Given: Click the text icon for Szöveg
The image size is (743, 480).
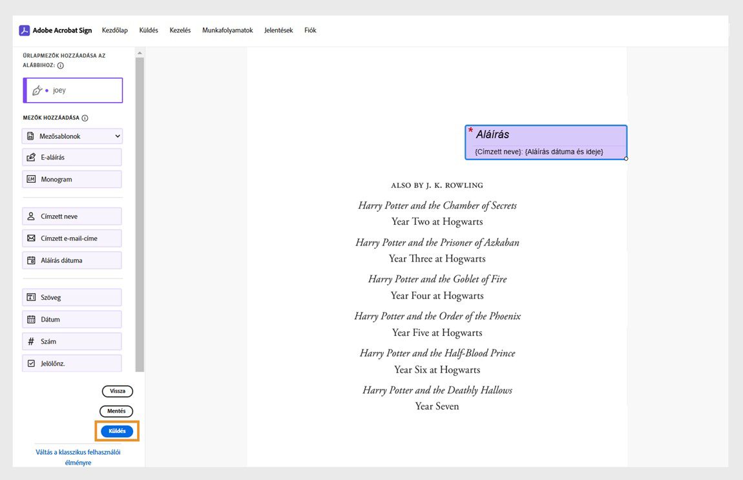Looking at the screenshot, I should (31, 297).
